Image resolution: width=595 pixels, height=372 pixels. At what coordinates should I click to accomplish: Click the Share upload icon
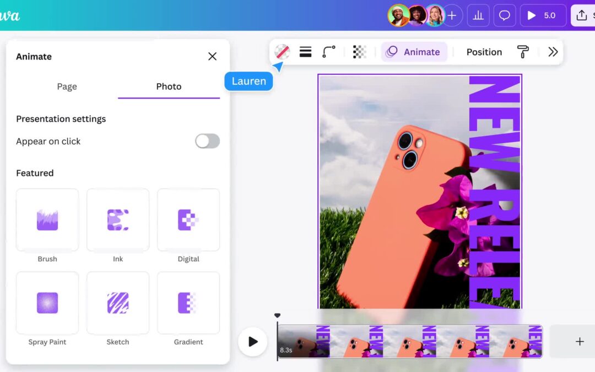pyautogui.click(x=582, y=15)
